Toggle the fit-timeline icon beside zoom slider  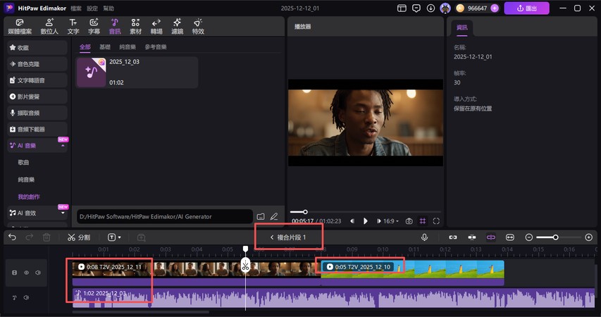[x=510, y=237]
